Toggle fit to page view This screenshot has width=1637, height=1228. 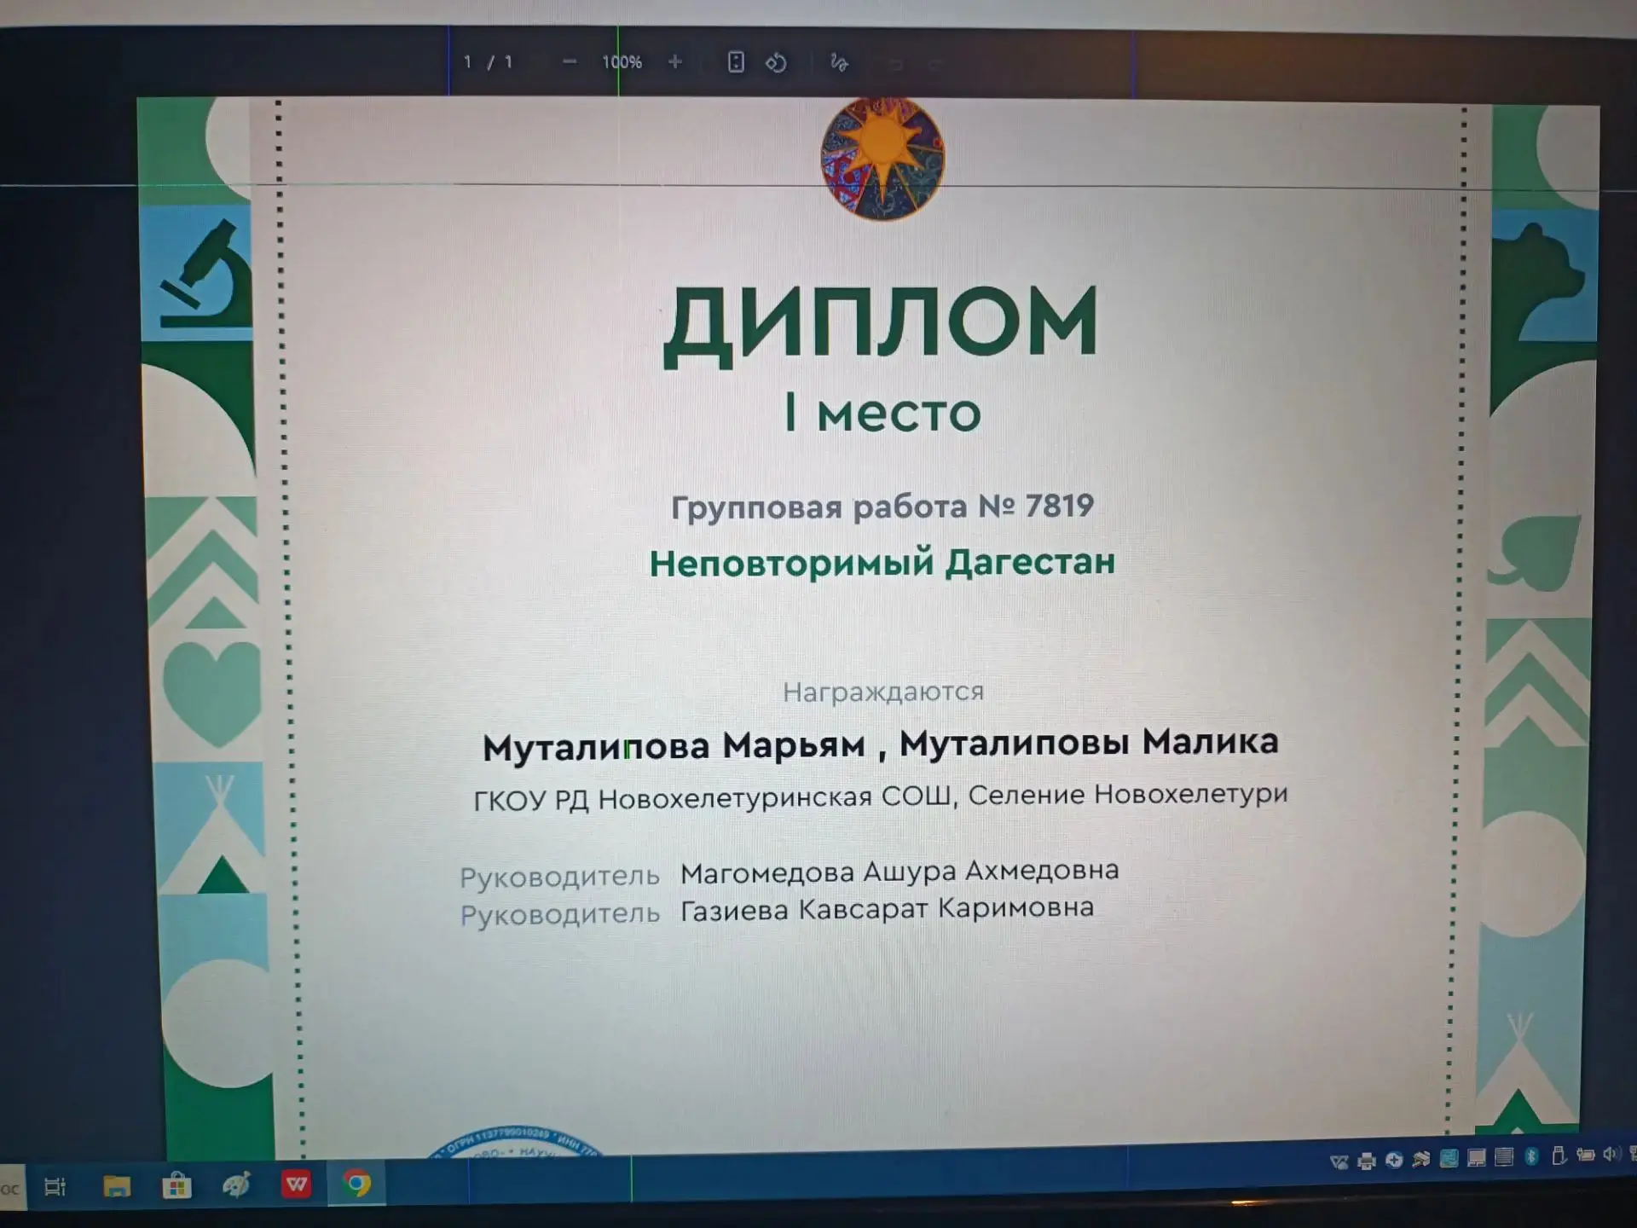[x=736, y=61]
